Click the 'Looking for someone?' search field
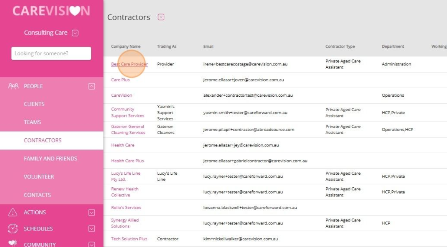 [51, 54]
